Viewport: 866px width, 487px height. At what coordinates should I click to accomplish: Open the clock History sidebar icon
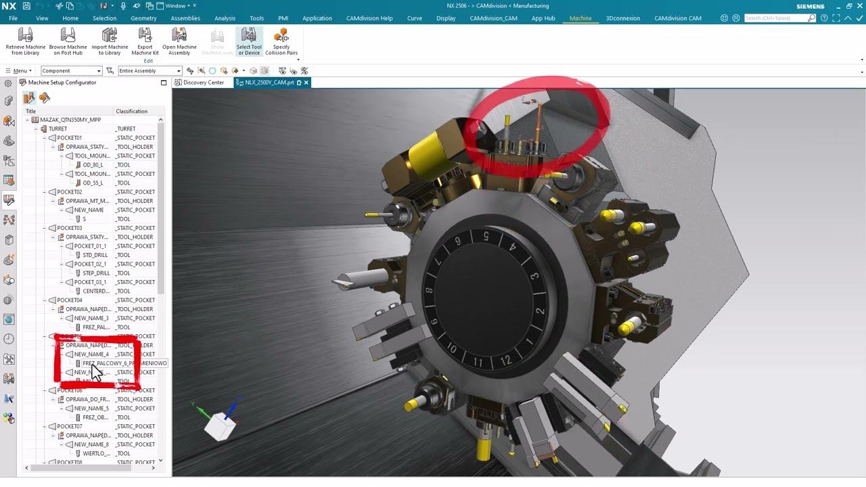point(9,339)
